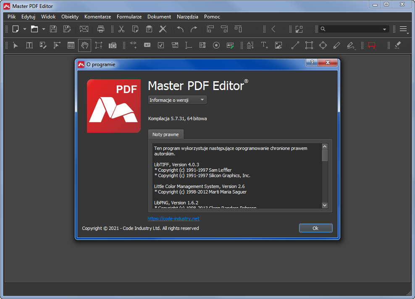This screenshot has width=415, height=299.
Task: Select the Hand tool
Action: coord(85,45)
